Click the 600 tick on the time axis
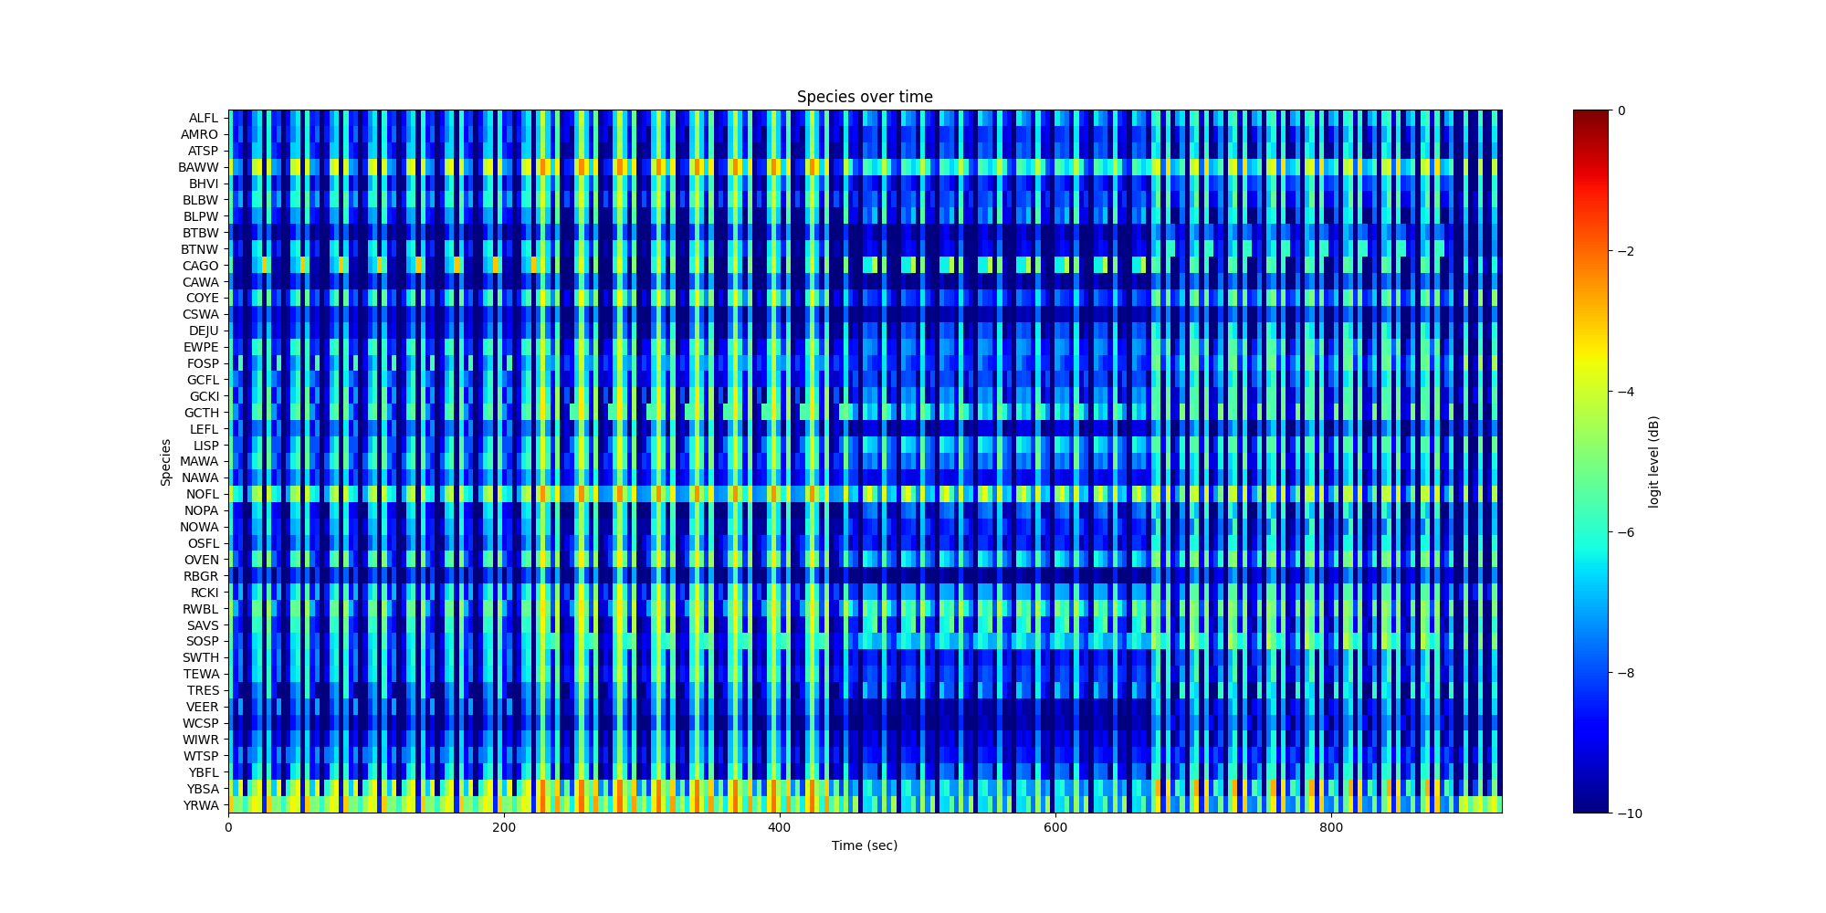Viewport: 1826px width, 913px height. click(x=1055, y=827)
